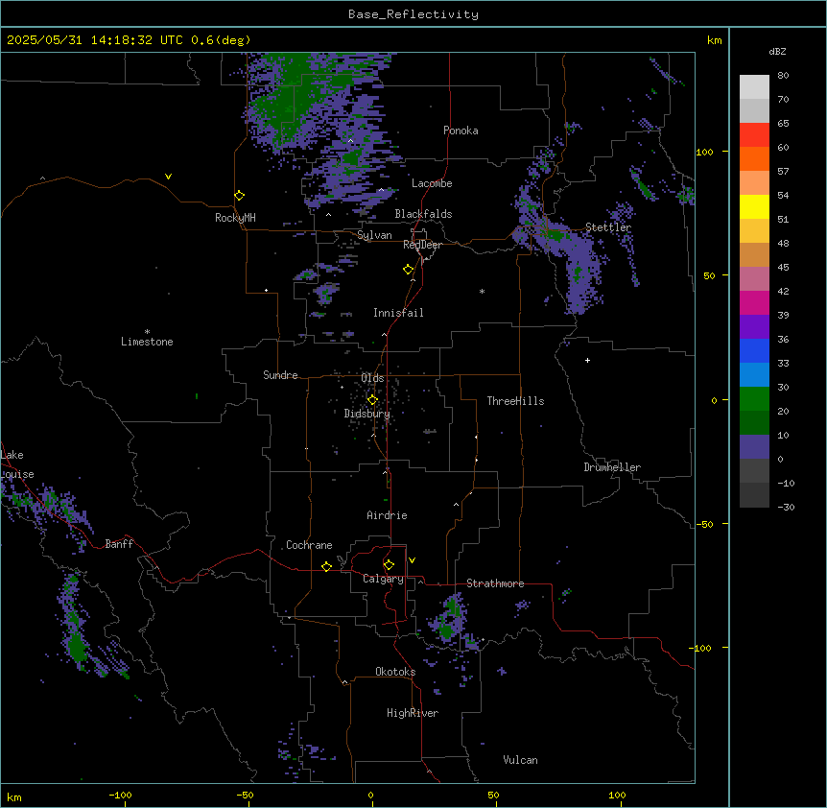827x808 pixels.
Task: Click the yellow diamond marker near RockyMH
Action: (x=239, y=196)
